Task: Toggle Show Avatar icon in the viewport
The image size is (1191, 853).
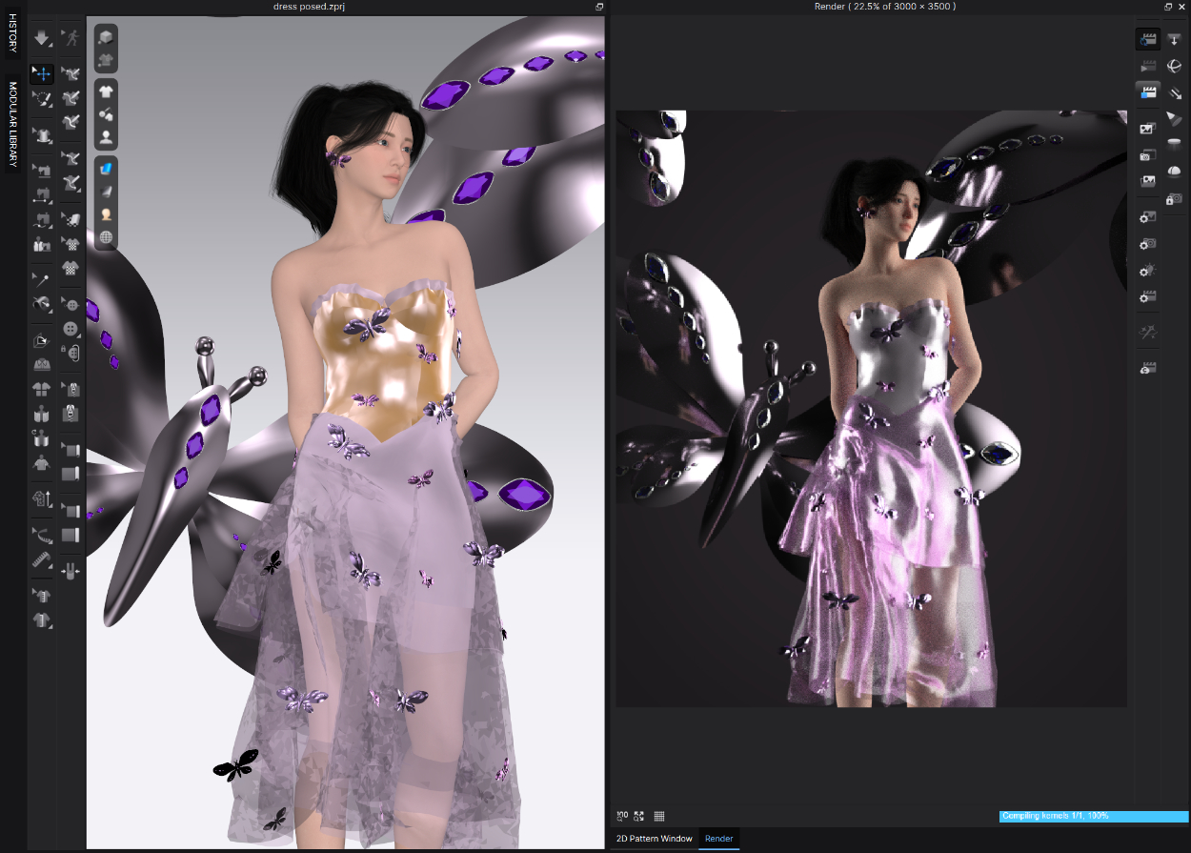Action: [x=107, y=136]
